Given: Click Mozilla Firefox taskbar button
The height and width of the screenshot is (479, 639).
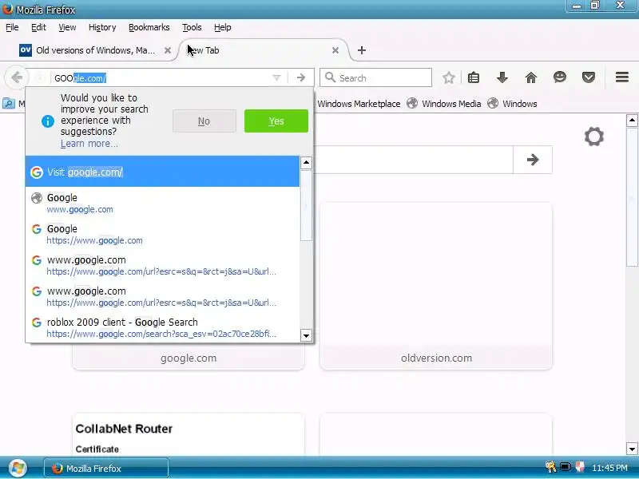Looking at the screenshot, I should point(106,469).
